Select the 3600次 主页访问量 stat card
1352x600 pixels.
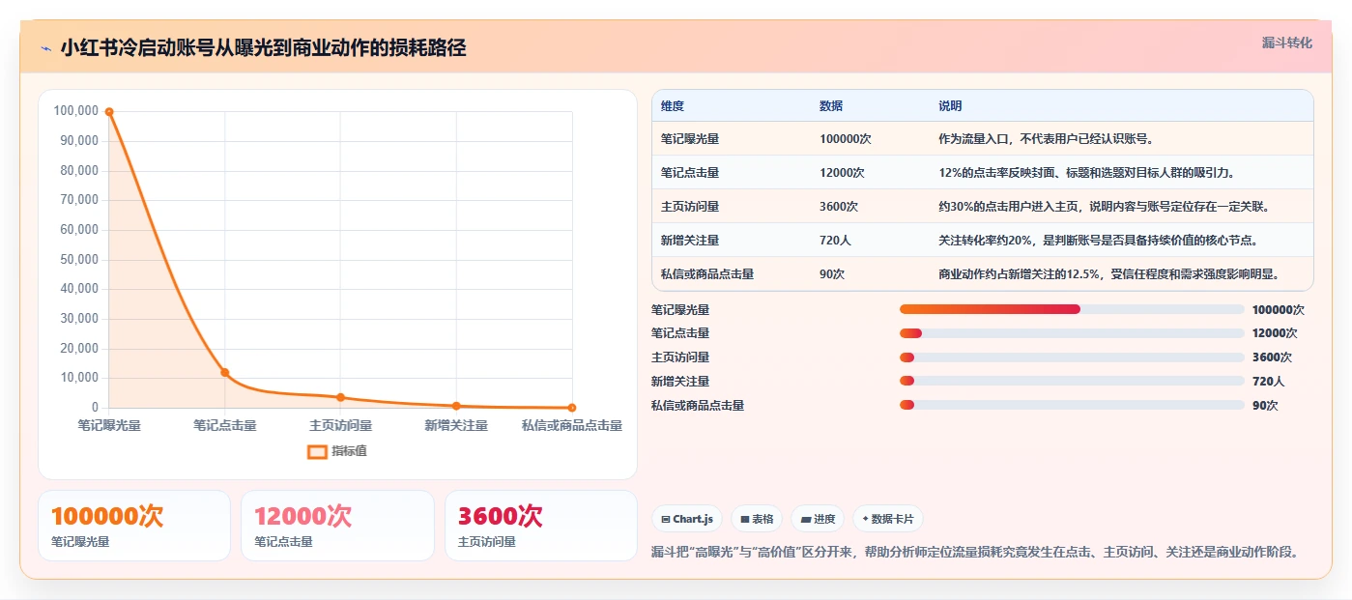[541, 526]
